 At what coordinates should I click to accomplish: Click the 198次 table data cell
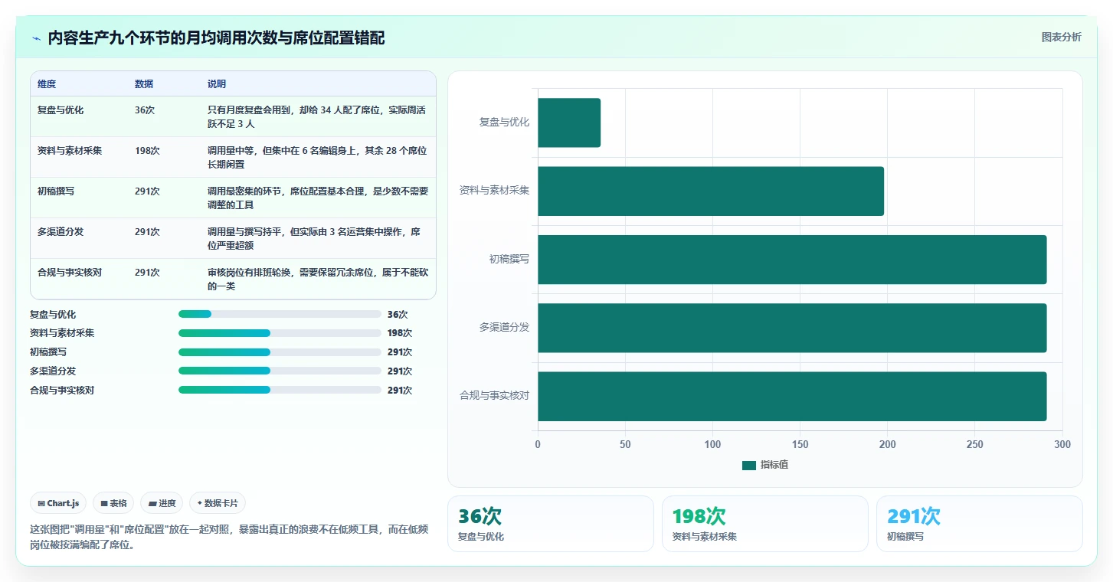coord(147,151)
